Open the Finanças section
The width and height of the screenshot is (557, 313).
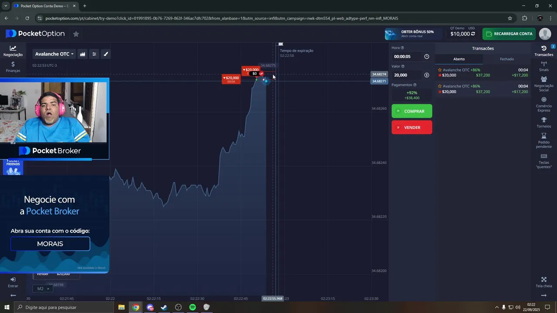click(13, 67)
